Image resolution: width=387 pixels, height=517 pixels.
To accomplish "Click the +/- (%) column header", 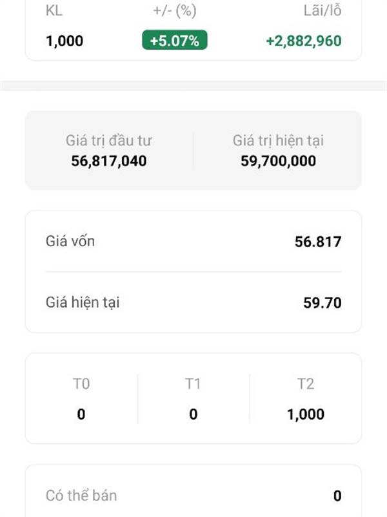I will click(x=174, y=11).
